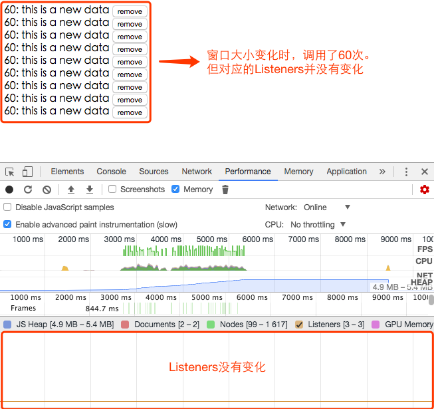
Task: Start recording with the record circle
Action: [x=9, y=190]
